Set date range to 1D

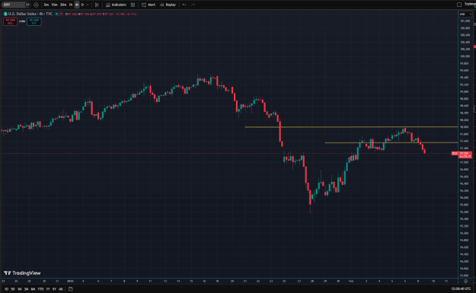click(6, 289)
